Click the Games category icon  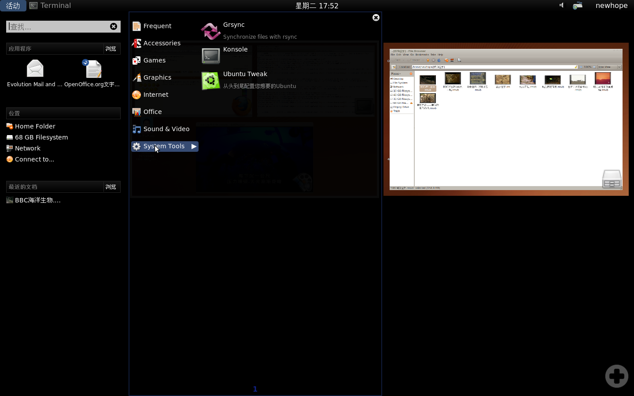tap(136, 60)
